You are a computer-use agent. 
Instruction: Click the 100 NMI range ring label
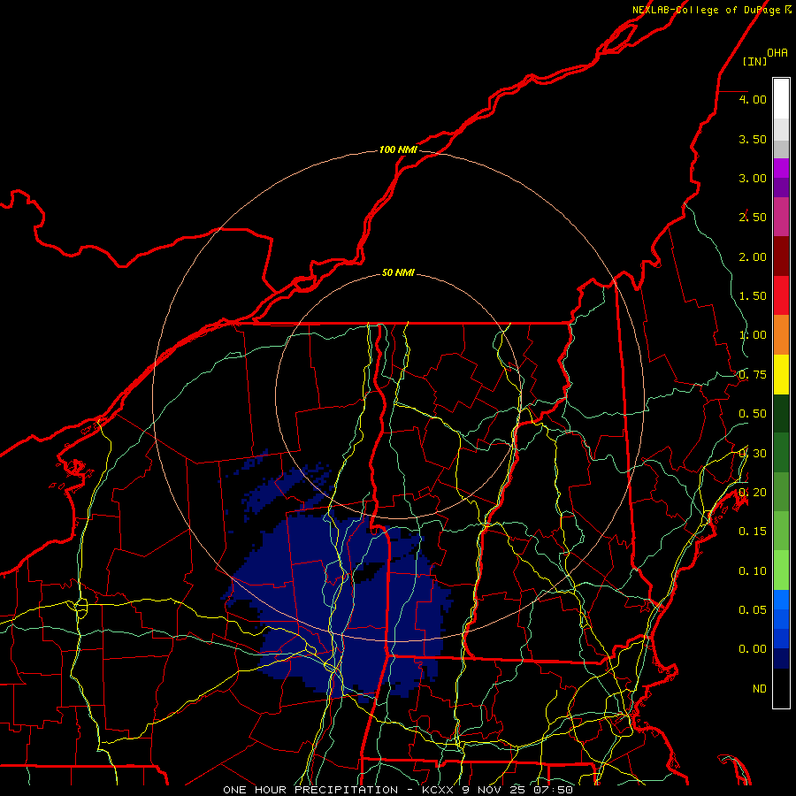click(x=398, y=149)
